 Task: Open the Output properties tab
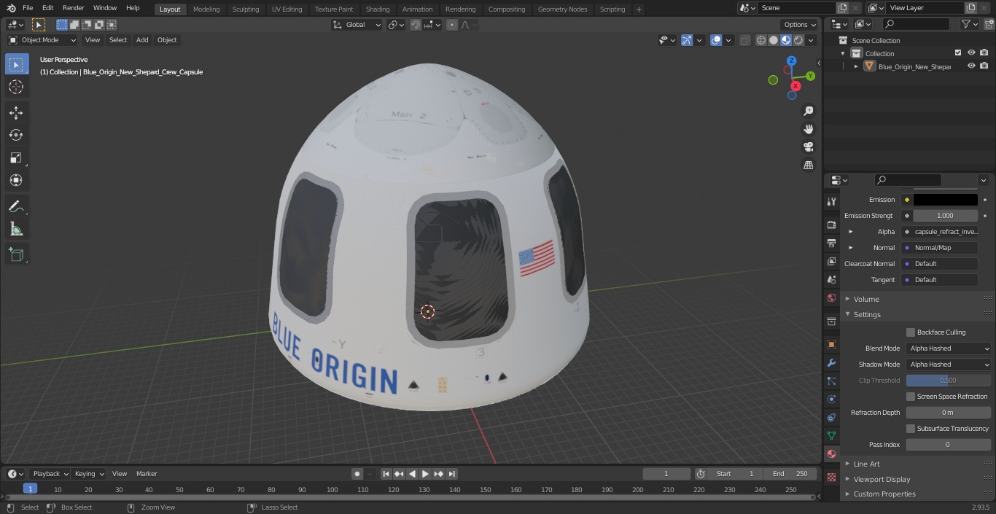[x=831, y=243]
